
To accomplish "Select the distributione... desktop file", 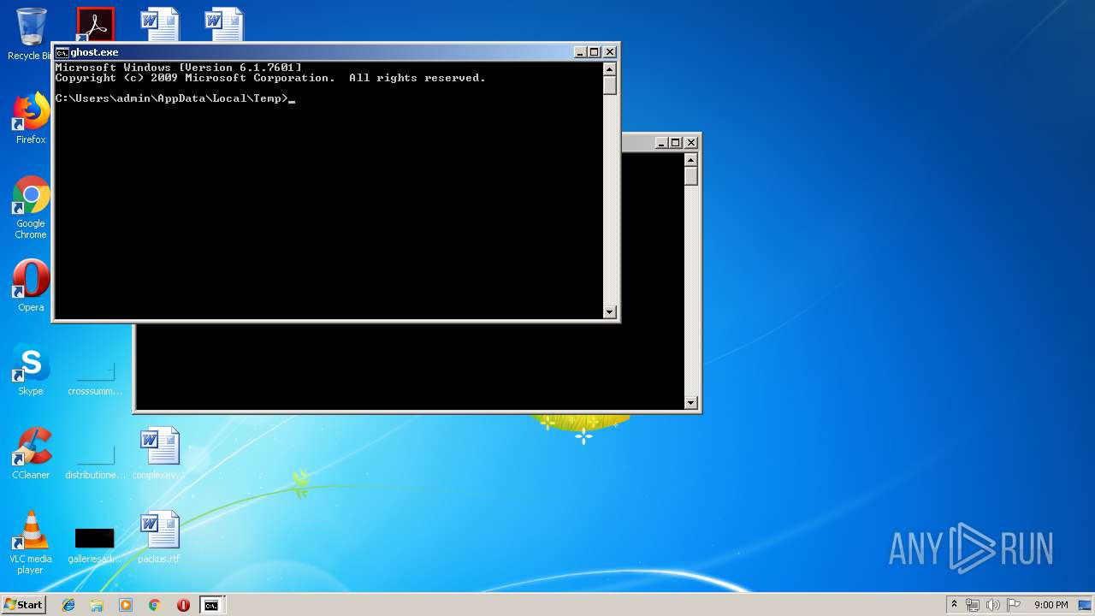I will pyautogui.click(x=95, y=461).
